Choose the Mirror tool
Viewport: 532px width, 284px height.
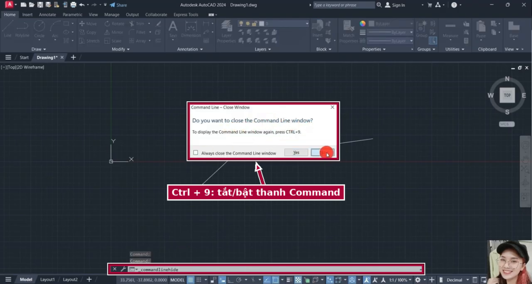click(x=114, y=32)
